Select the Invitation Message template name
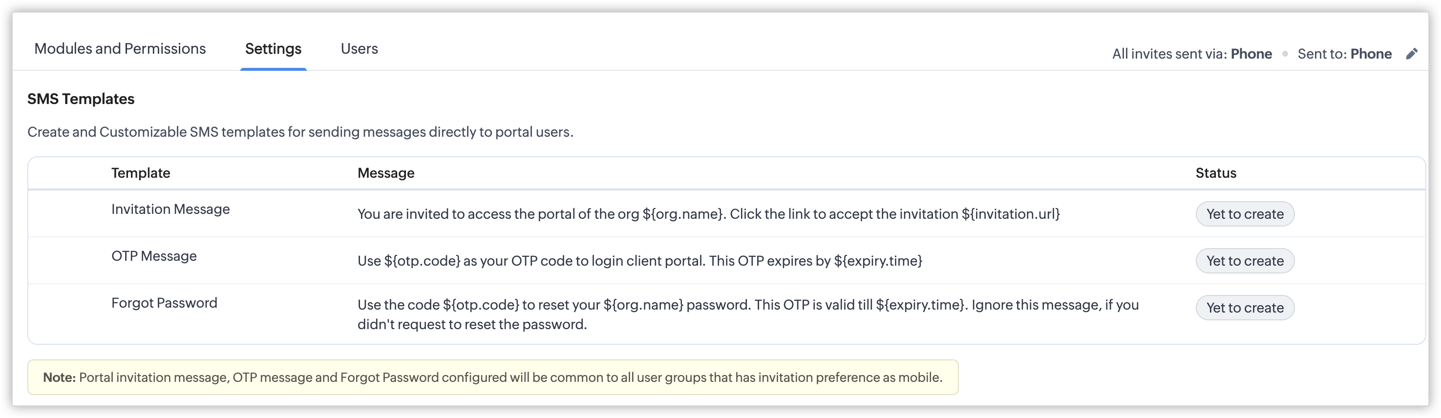This screenshot has height=418, width=1441. (x=170, y=209)
